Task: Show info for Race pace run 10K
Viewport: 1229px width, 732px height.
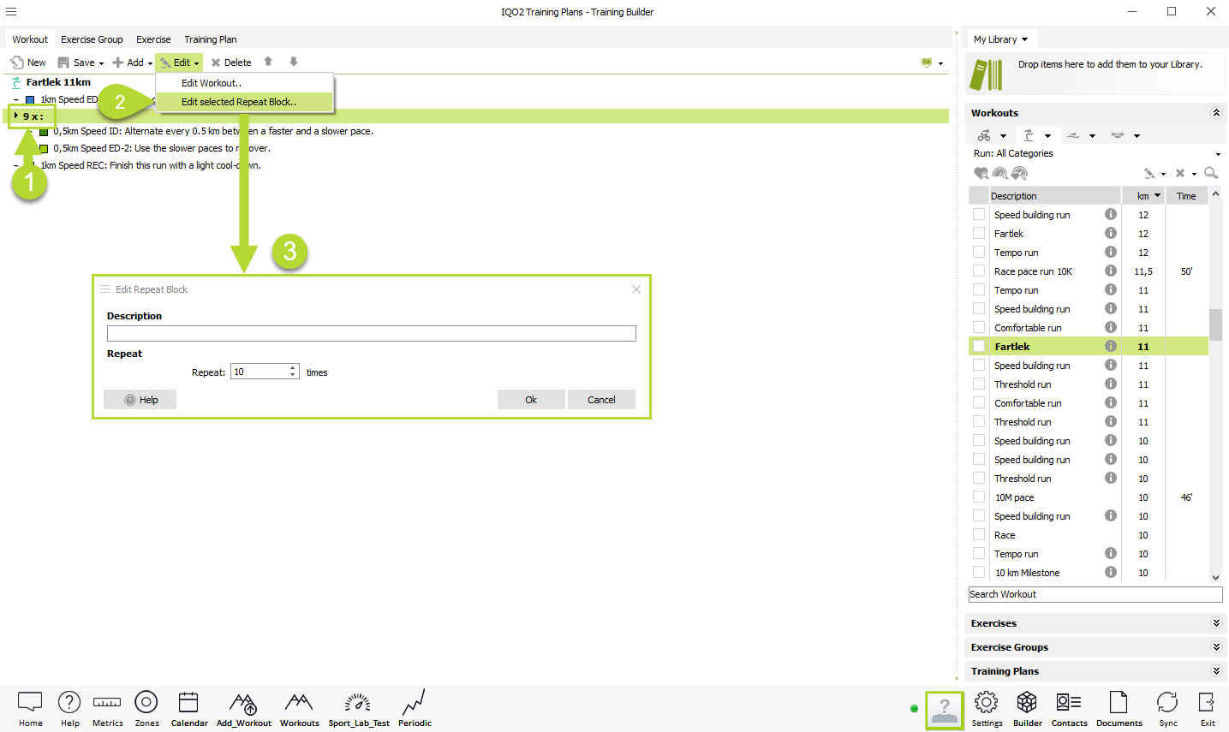Action: 1110,271
